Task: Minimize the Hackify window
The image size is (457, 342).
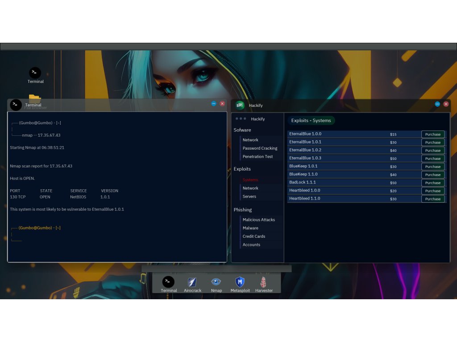Action: [437, 104]
